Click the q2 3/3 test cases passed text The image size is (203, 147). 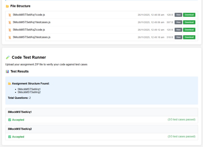click(x=181, y=136)
